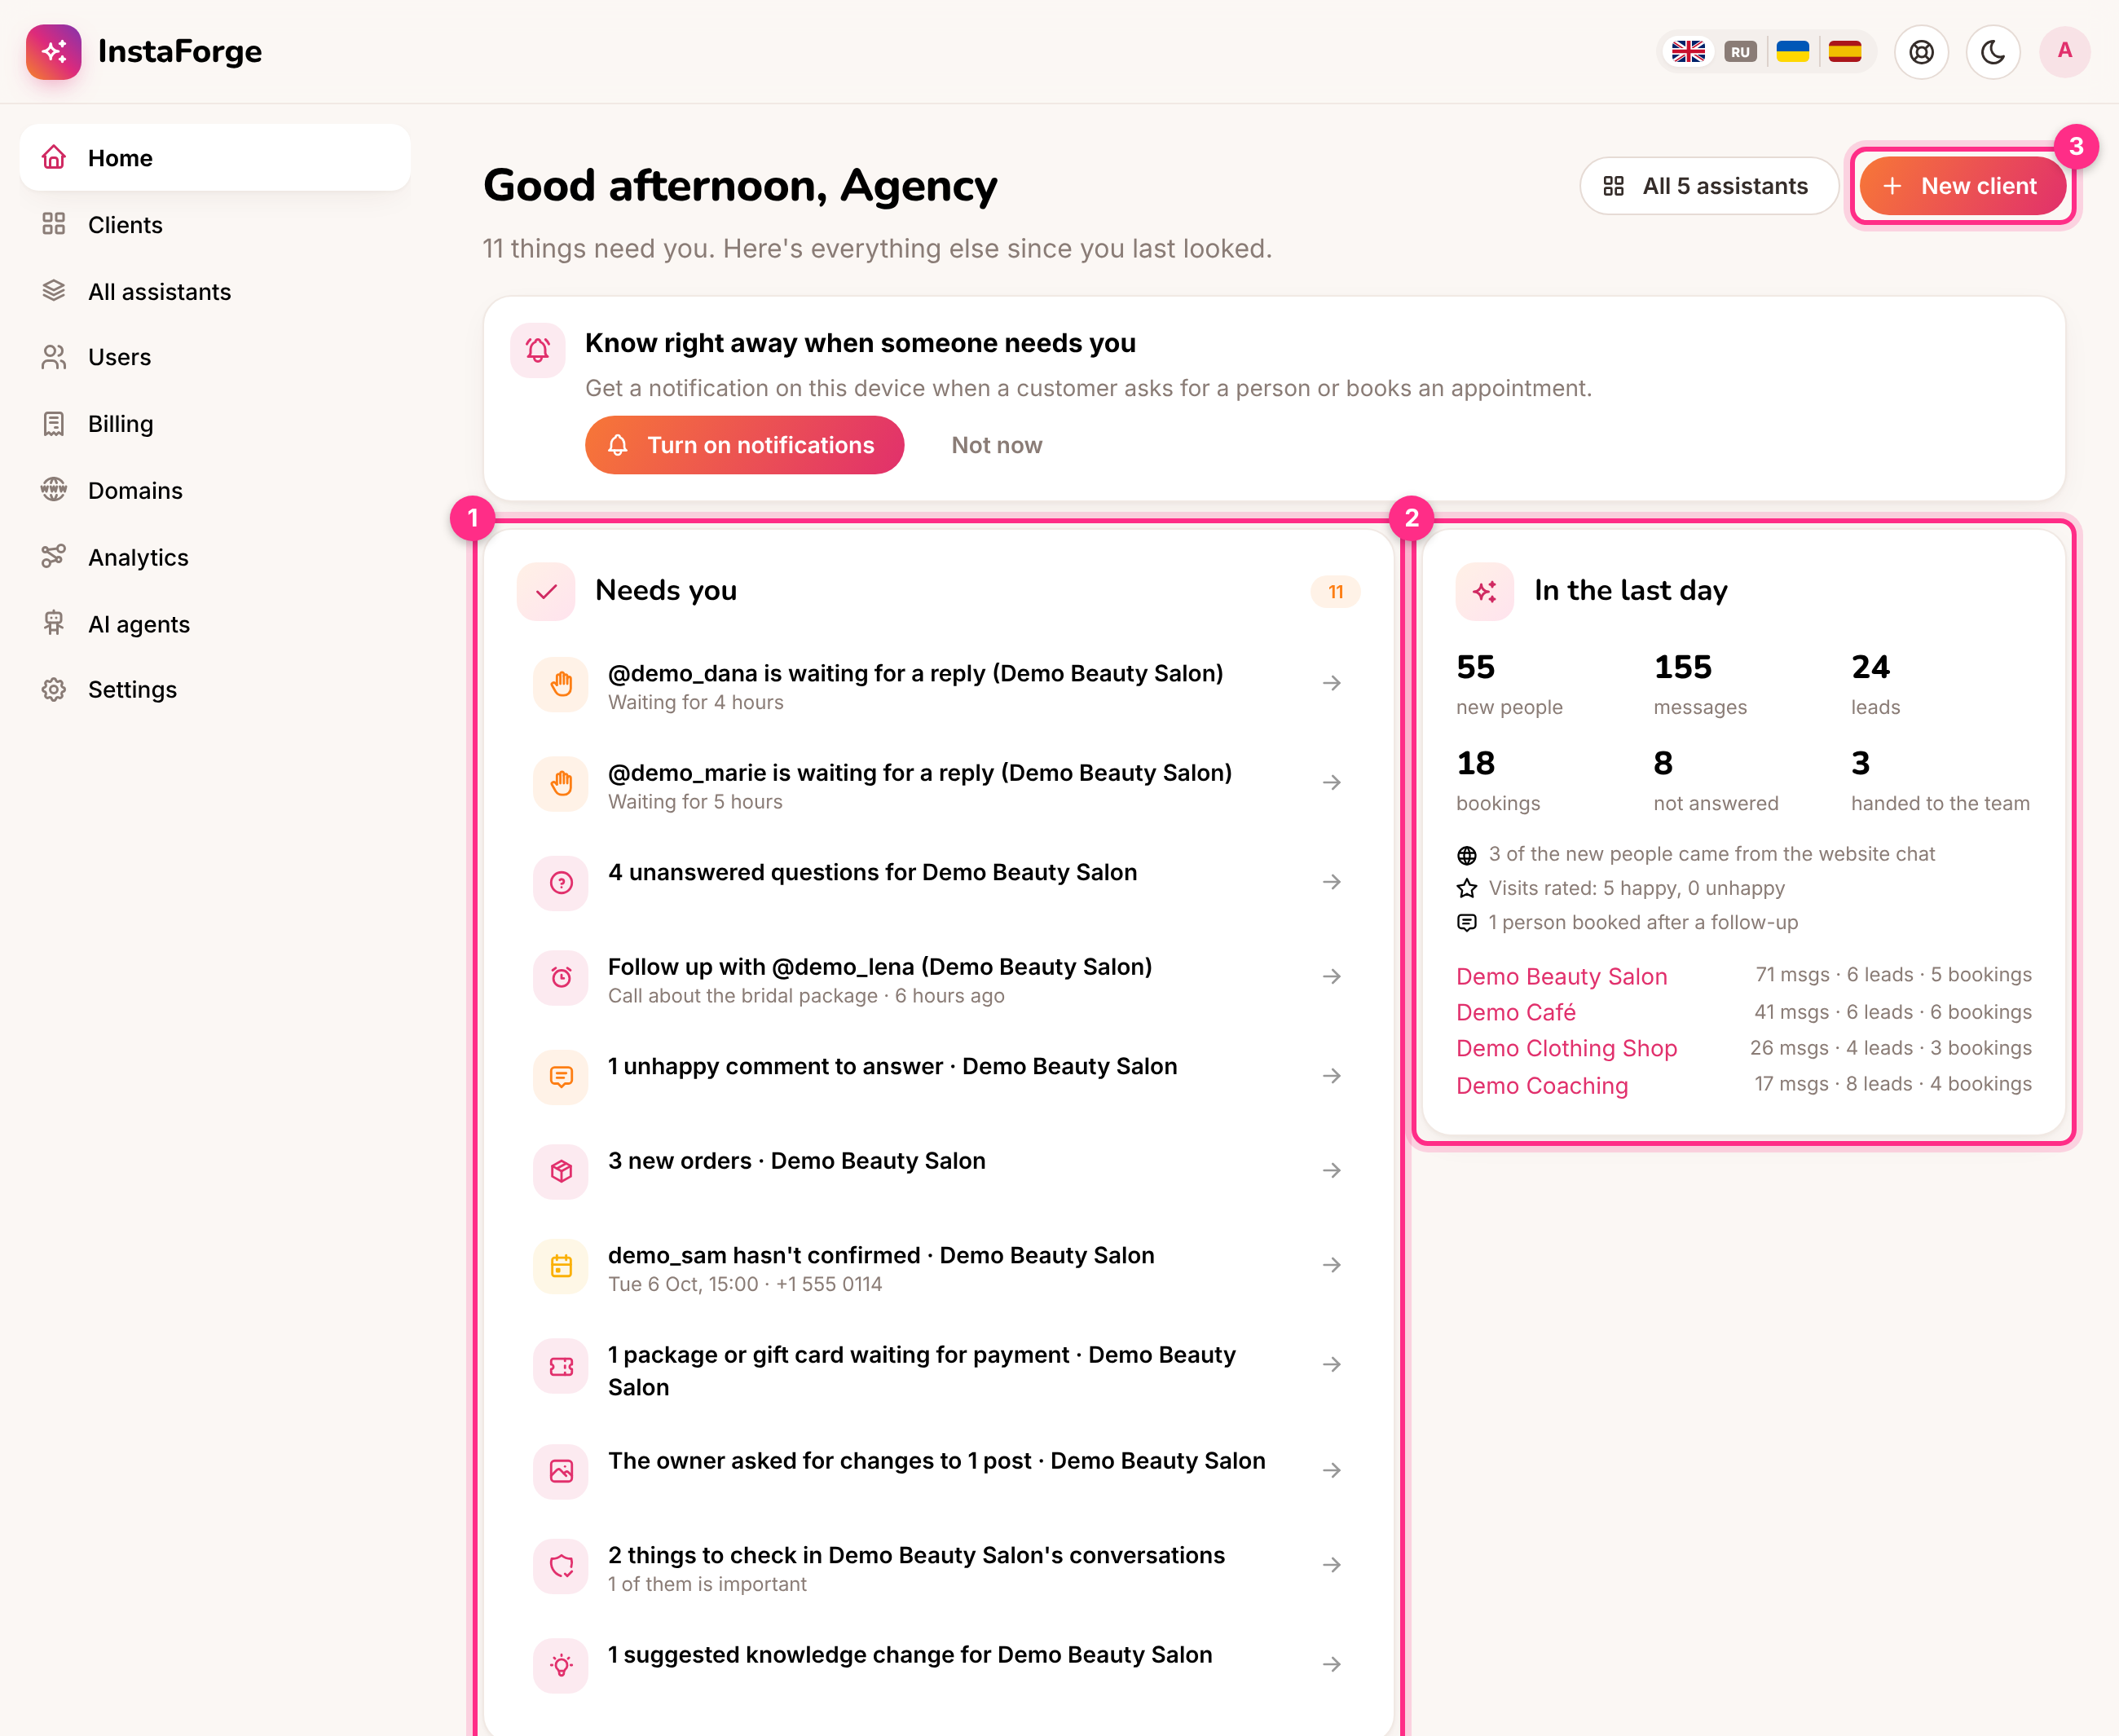This screenshot has height=1736, width=2119.
Task: Open Demo Café link
Action: [1515, 1013]
